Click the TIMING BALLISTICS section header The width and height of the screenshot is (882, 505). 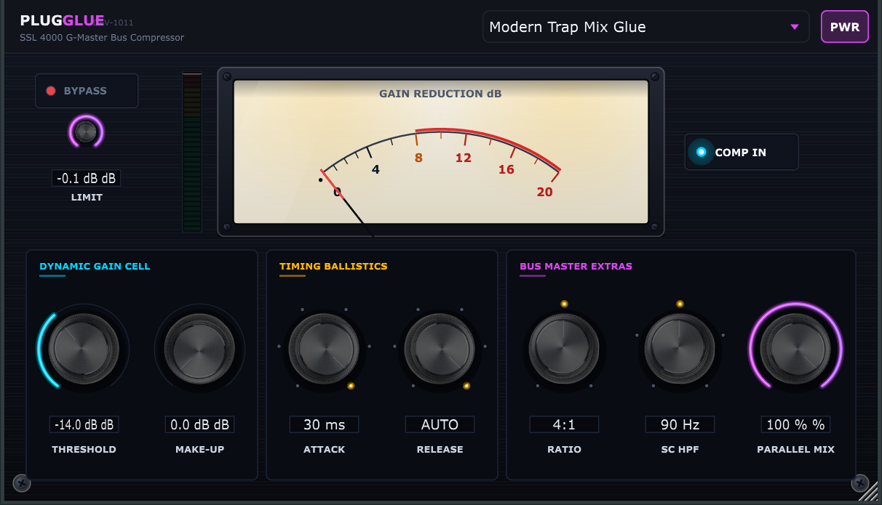(333, 267)
